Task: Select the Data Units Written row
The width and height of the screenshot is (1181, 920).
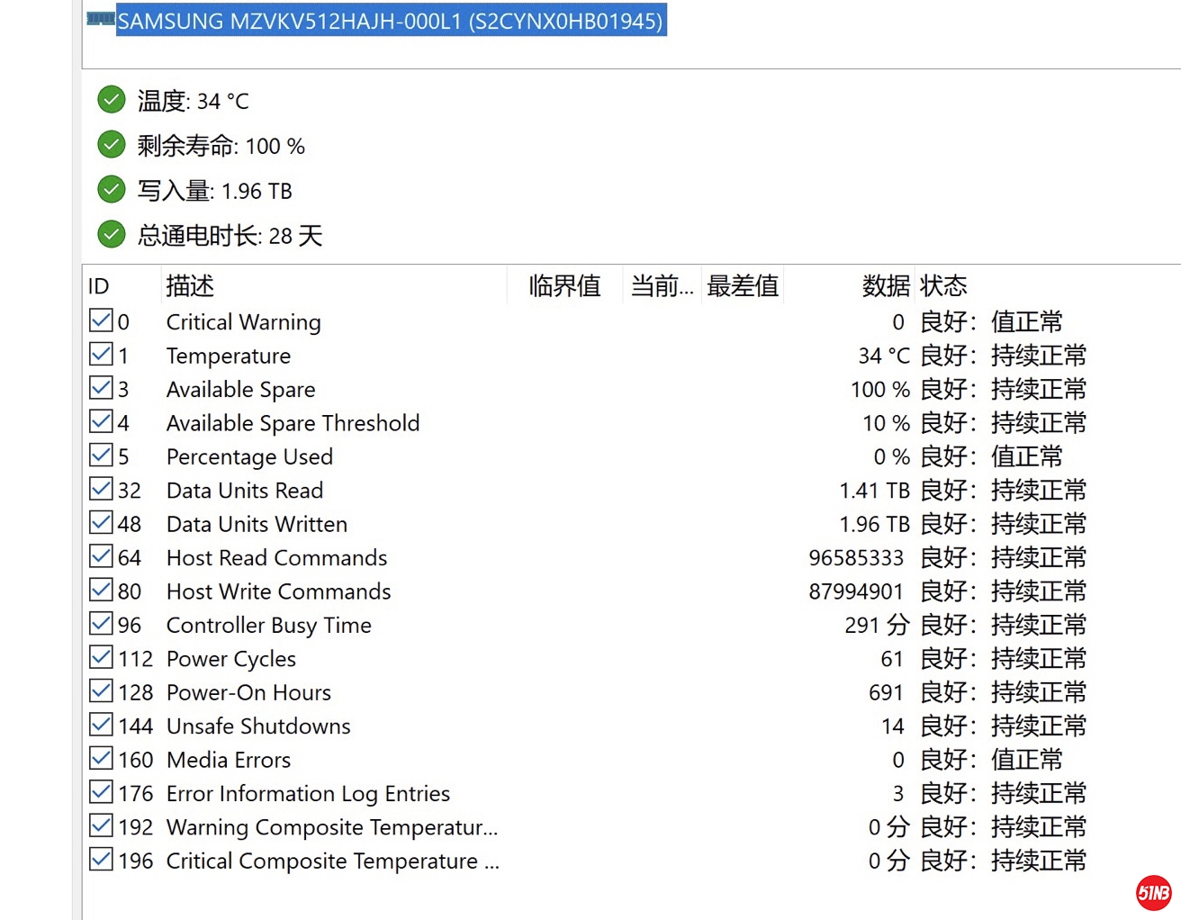Action: tap(257, 524)
